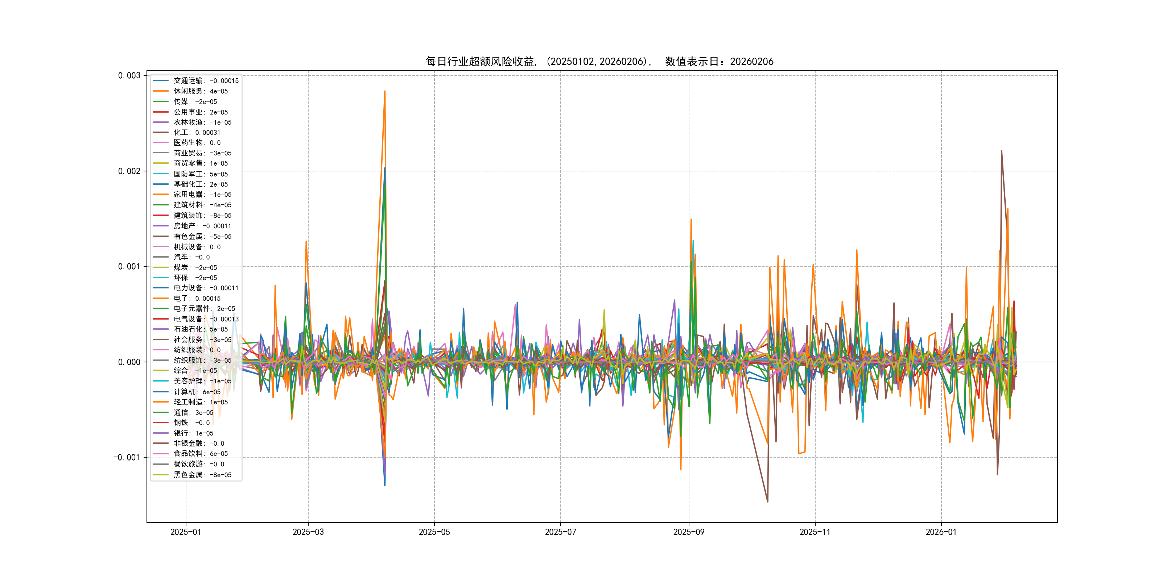Select the 国防军工 legend entry
Image resolution: width=1175 pixels, height=587 pixels.
click(200, 174)
